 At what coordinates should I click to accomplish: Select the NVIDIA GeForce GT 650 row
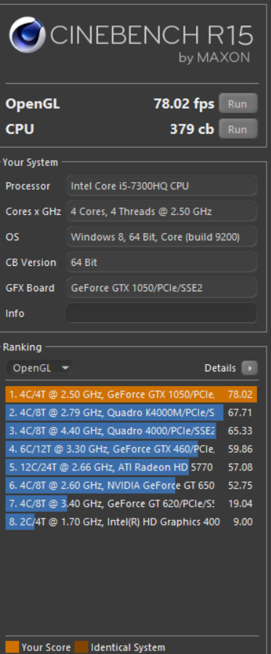131,485
